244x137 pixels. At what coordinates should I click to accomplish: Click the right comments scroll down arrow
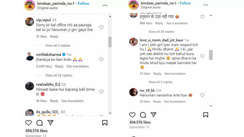point(211,106)
